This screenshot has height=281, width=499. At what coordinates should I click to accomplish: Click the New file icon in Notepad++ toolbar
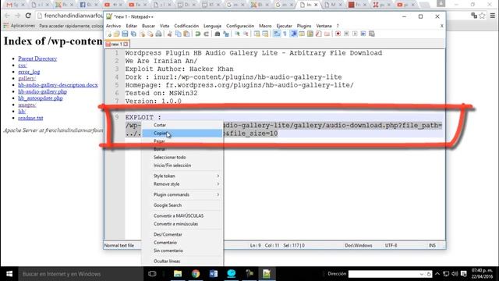tap(109, 34)
